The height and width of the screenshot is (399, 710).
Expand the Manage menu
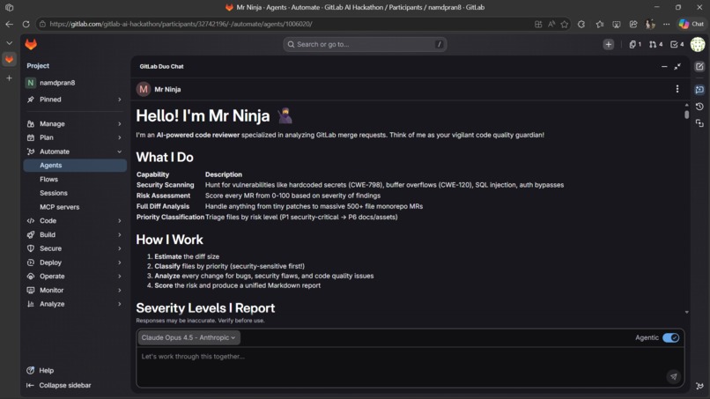[75, 123]
